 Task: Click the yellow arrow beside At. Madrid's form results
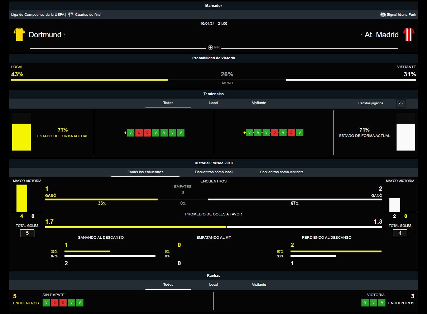point(244,133)
